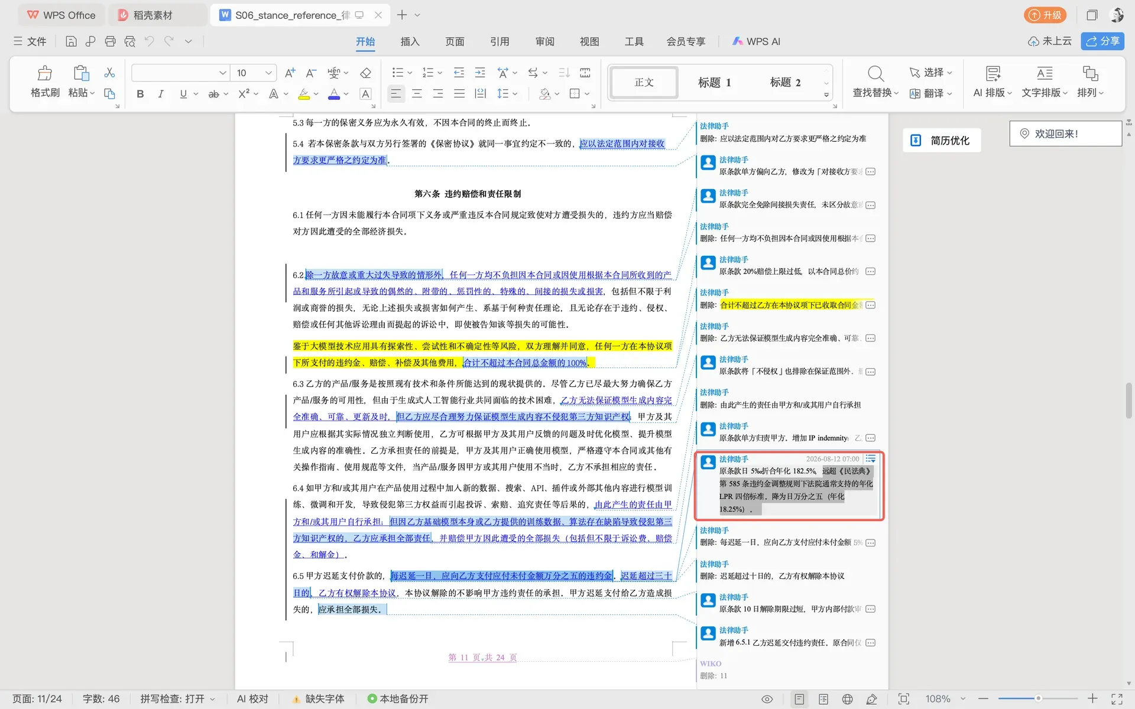Toggle left text alignment
The width and height of the screenshot is (1135, 709).
(395, 93)
